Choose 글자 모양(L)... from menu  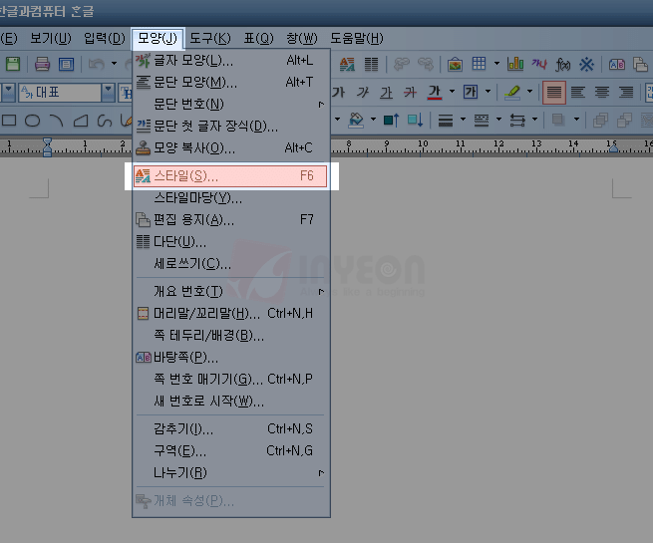pyautogui.click(x=230, y=61)
